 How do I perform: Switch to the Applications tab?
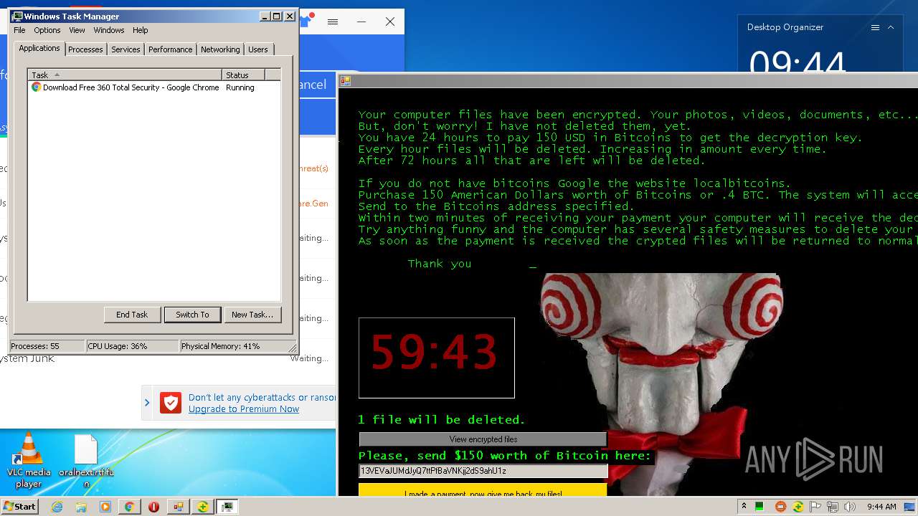[39, 48]
